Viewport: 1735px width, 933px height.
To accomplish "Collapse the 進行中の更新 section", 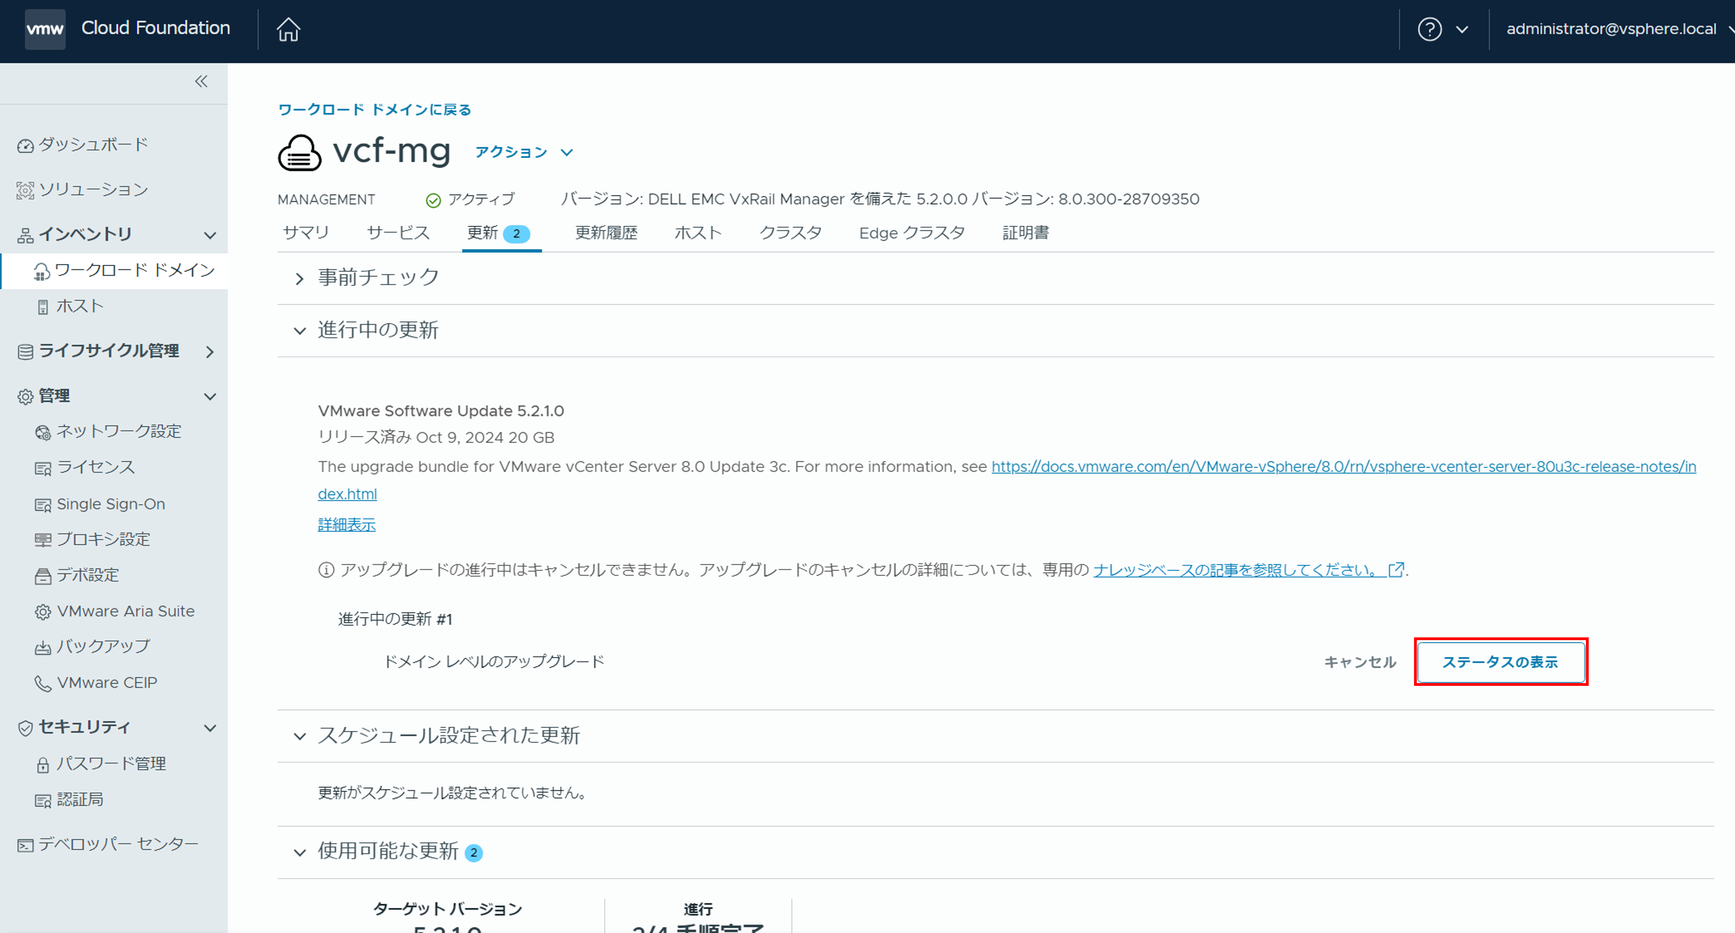I will (x=300, y=331).
